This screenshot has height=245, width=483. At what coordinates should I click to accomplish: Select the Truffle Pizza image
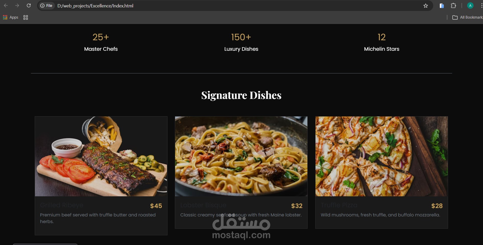point(382,156)
